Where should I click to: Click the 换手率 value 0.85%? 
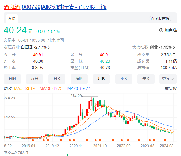pos(37,68)
